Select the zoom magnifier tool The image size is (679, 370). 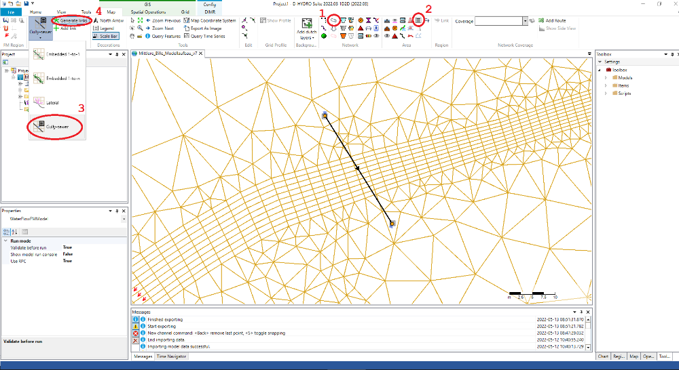[141, 28]
